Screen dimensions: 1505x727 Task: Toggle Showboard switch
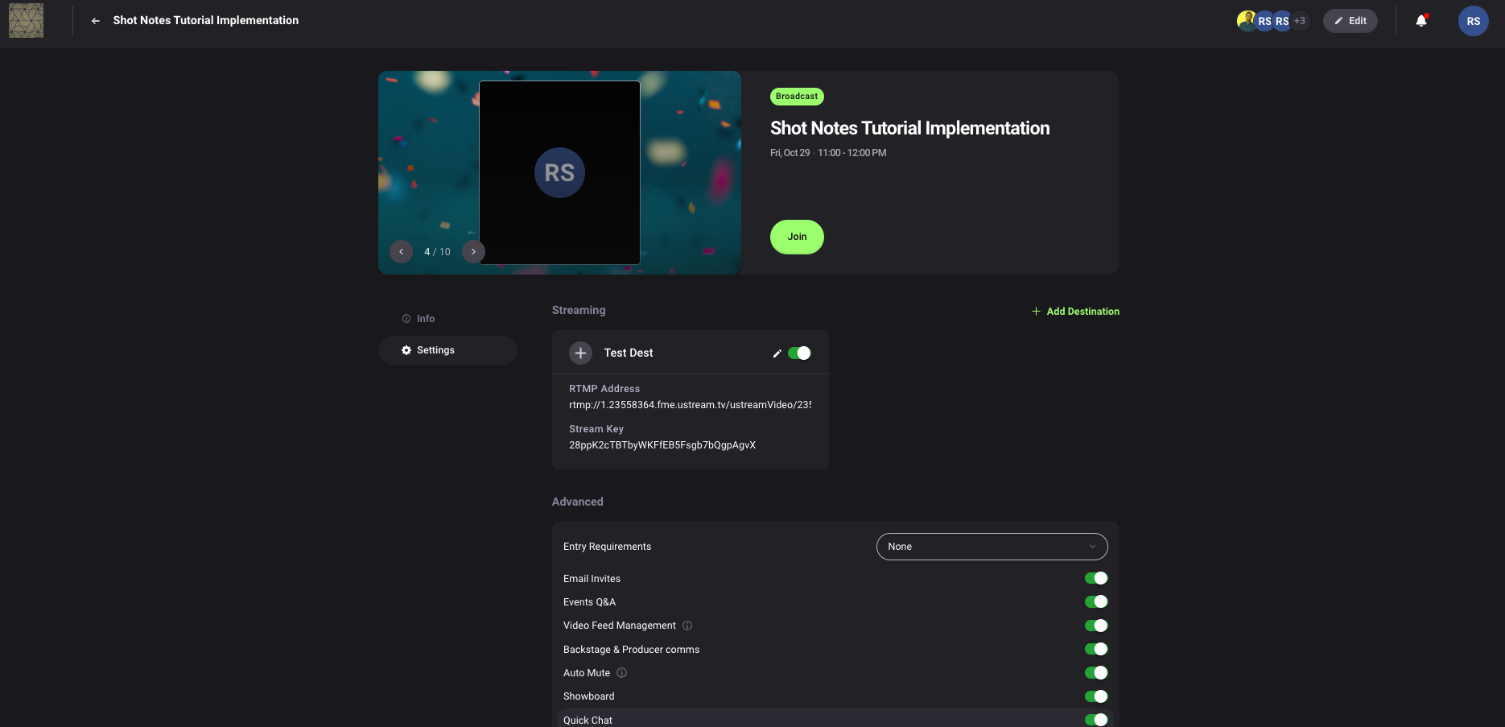1096,696
